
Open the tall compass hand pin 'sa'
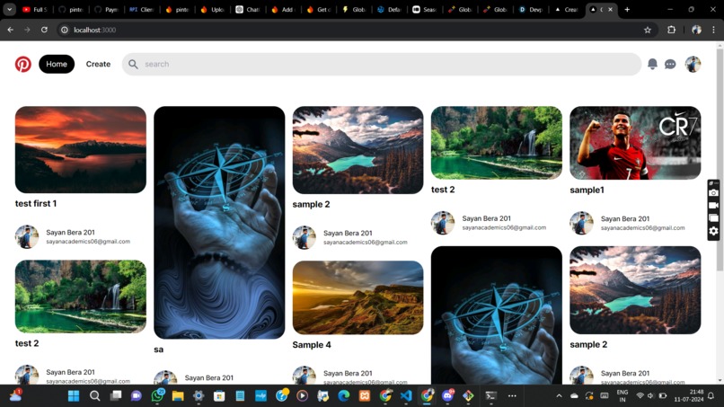[219, 222]
